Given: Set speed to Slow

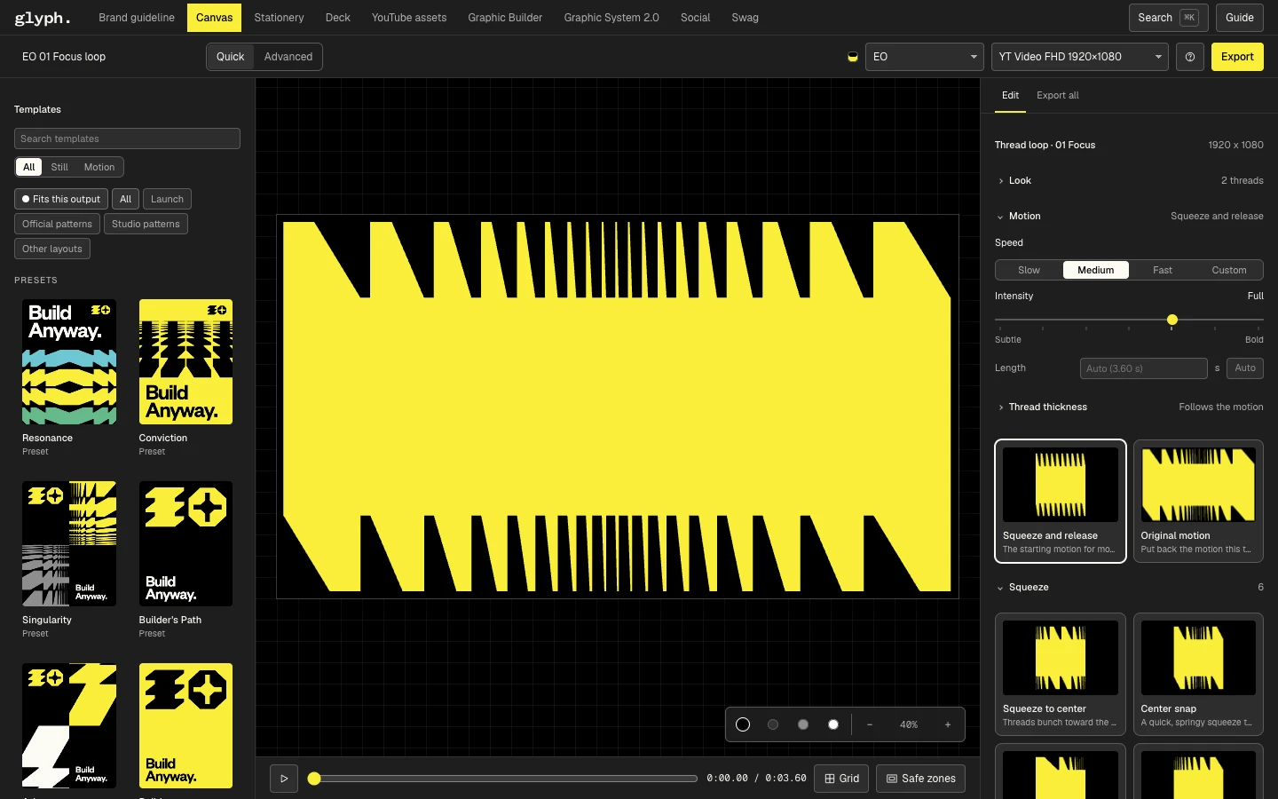Looking at the screenshot, I should coord(1029,270).
